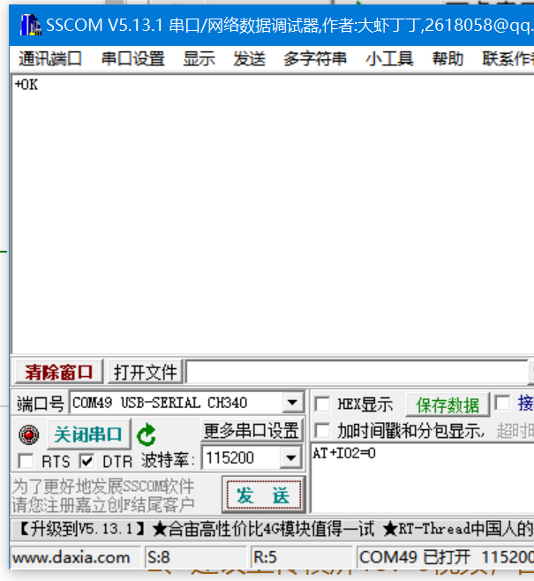The width and height of the screenshot is (534, 581).
Task: Open the 串口设置 menu
Action: pyautogui.click(x=132, y=59)
